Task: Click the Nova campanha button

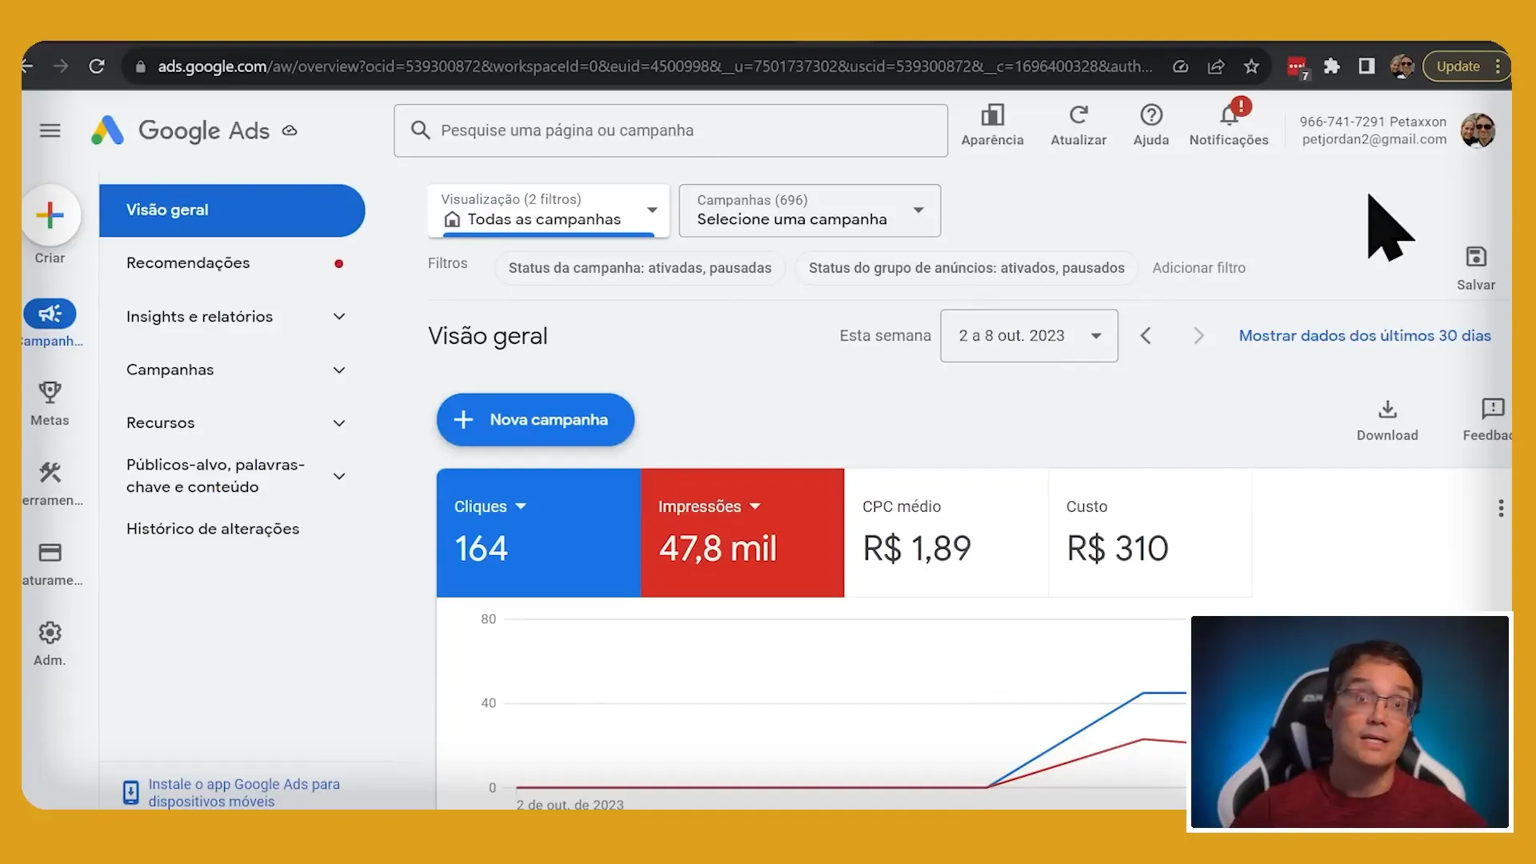Action: point(535,420)
